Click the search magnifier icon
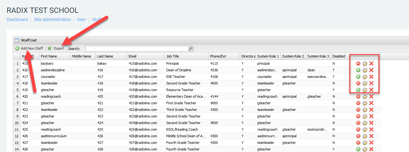409x152 pixels. tap(191, 48)
